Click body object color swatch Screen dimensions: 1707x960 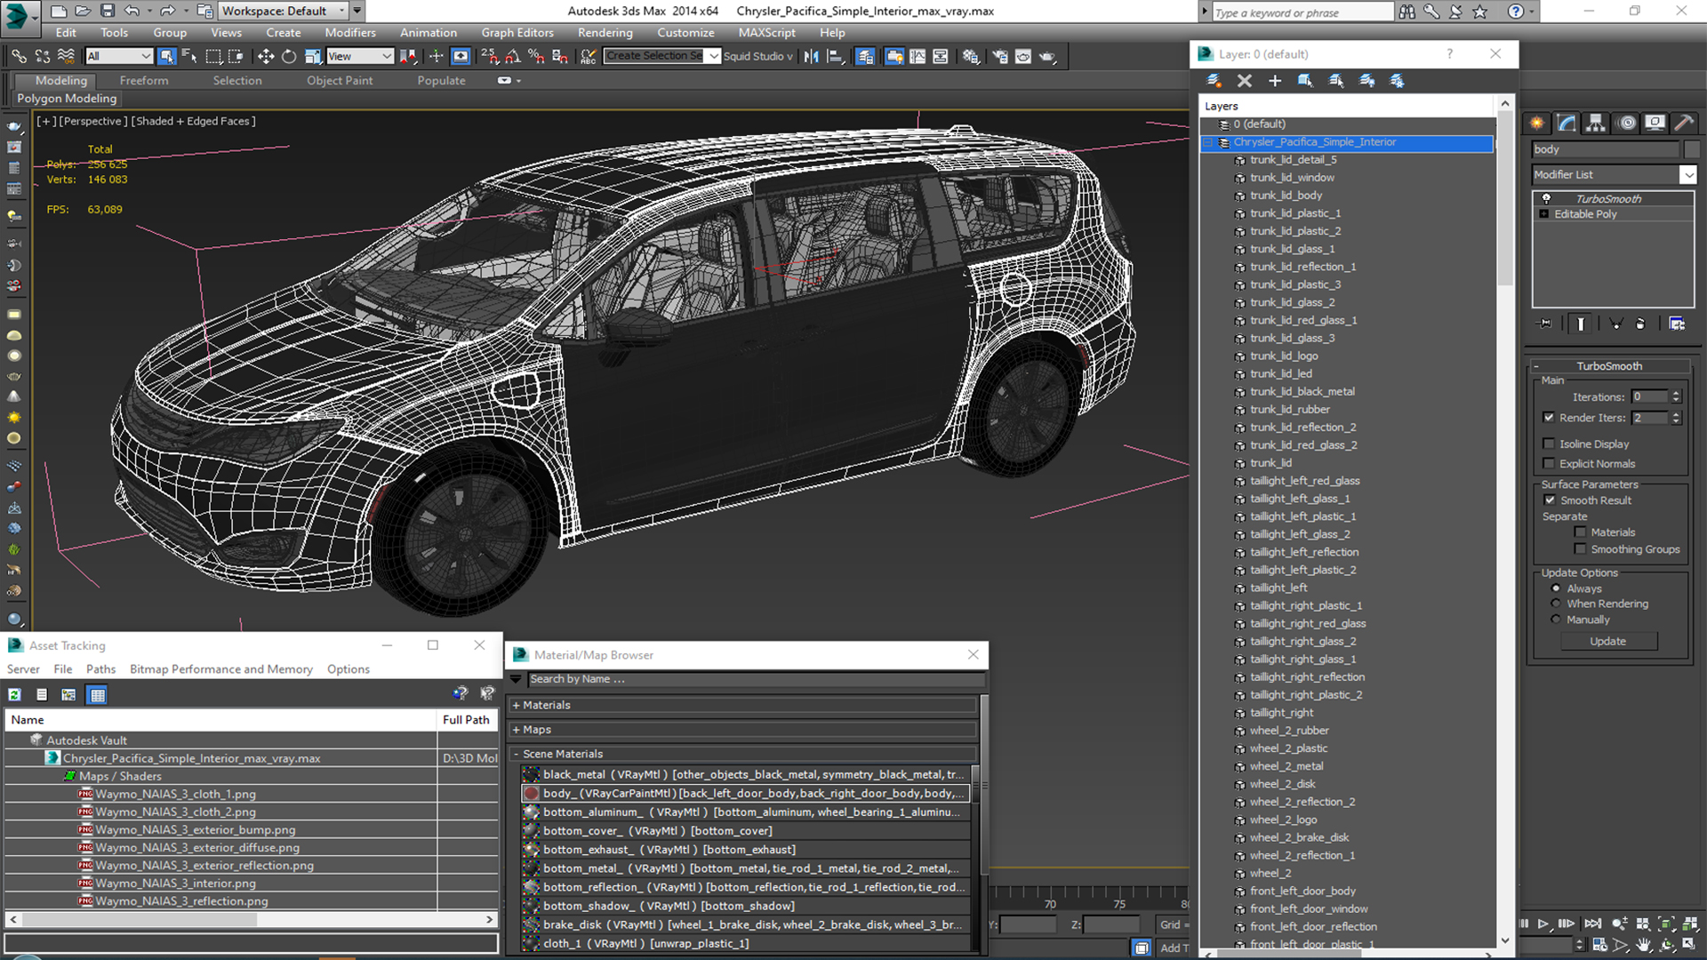click(x=1691, y=149)
